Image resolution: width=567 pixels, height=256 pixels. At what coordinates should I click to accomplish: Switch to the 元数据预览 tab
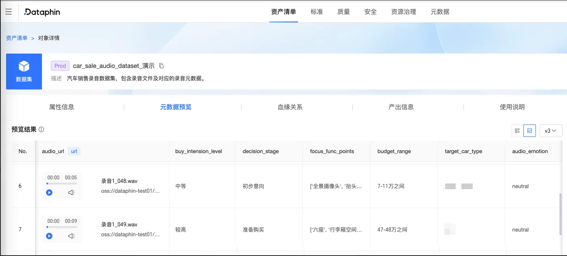click(176, 107)
